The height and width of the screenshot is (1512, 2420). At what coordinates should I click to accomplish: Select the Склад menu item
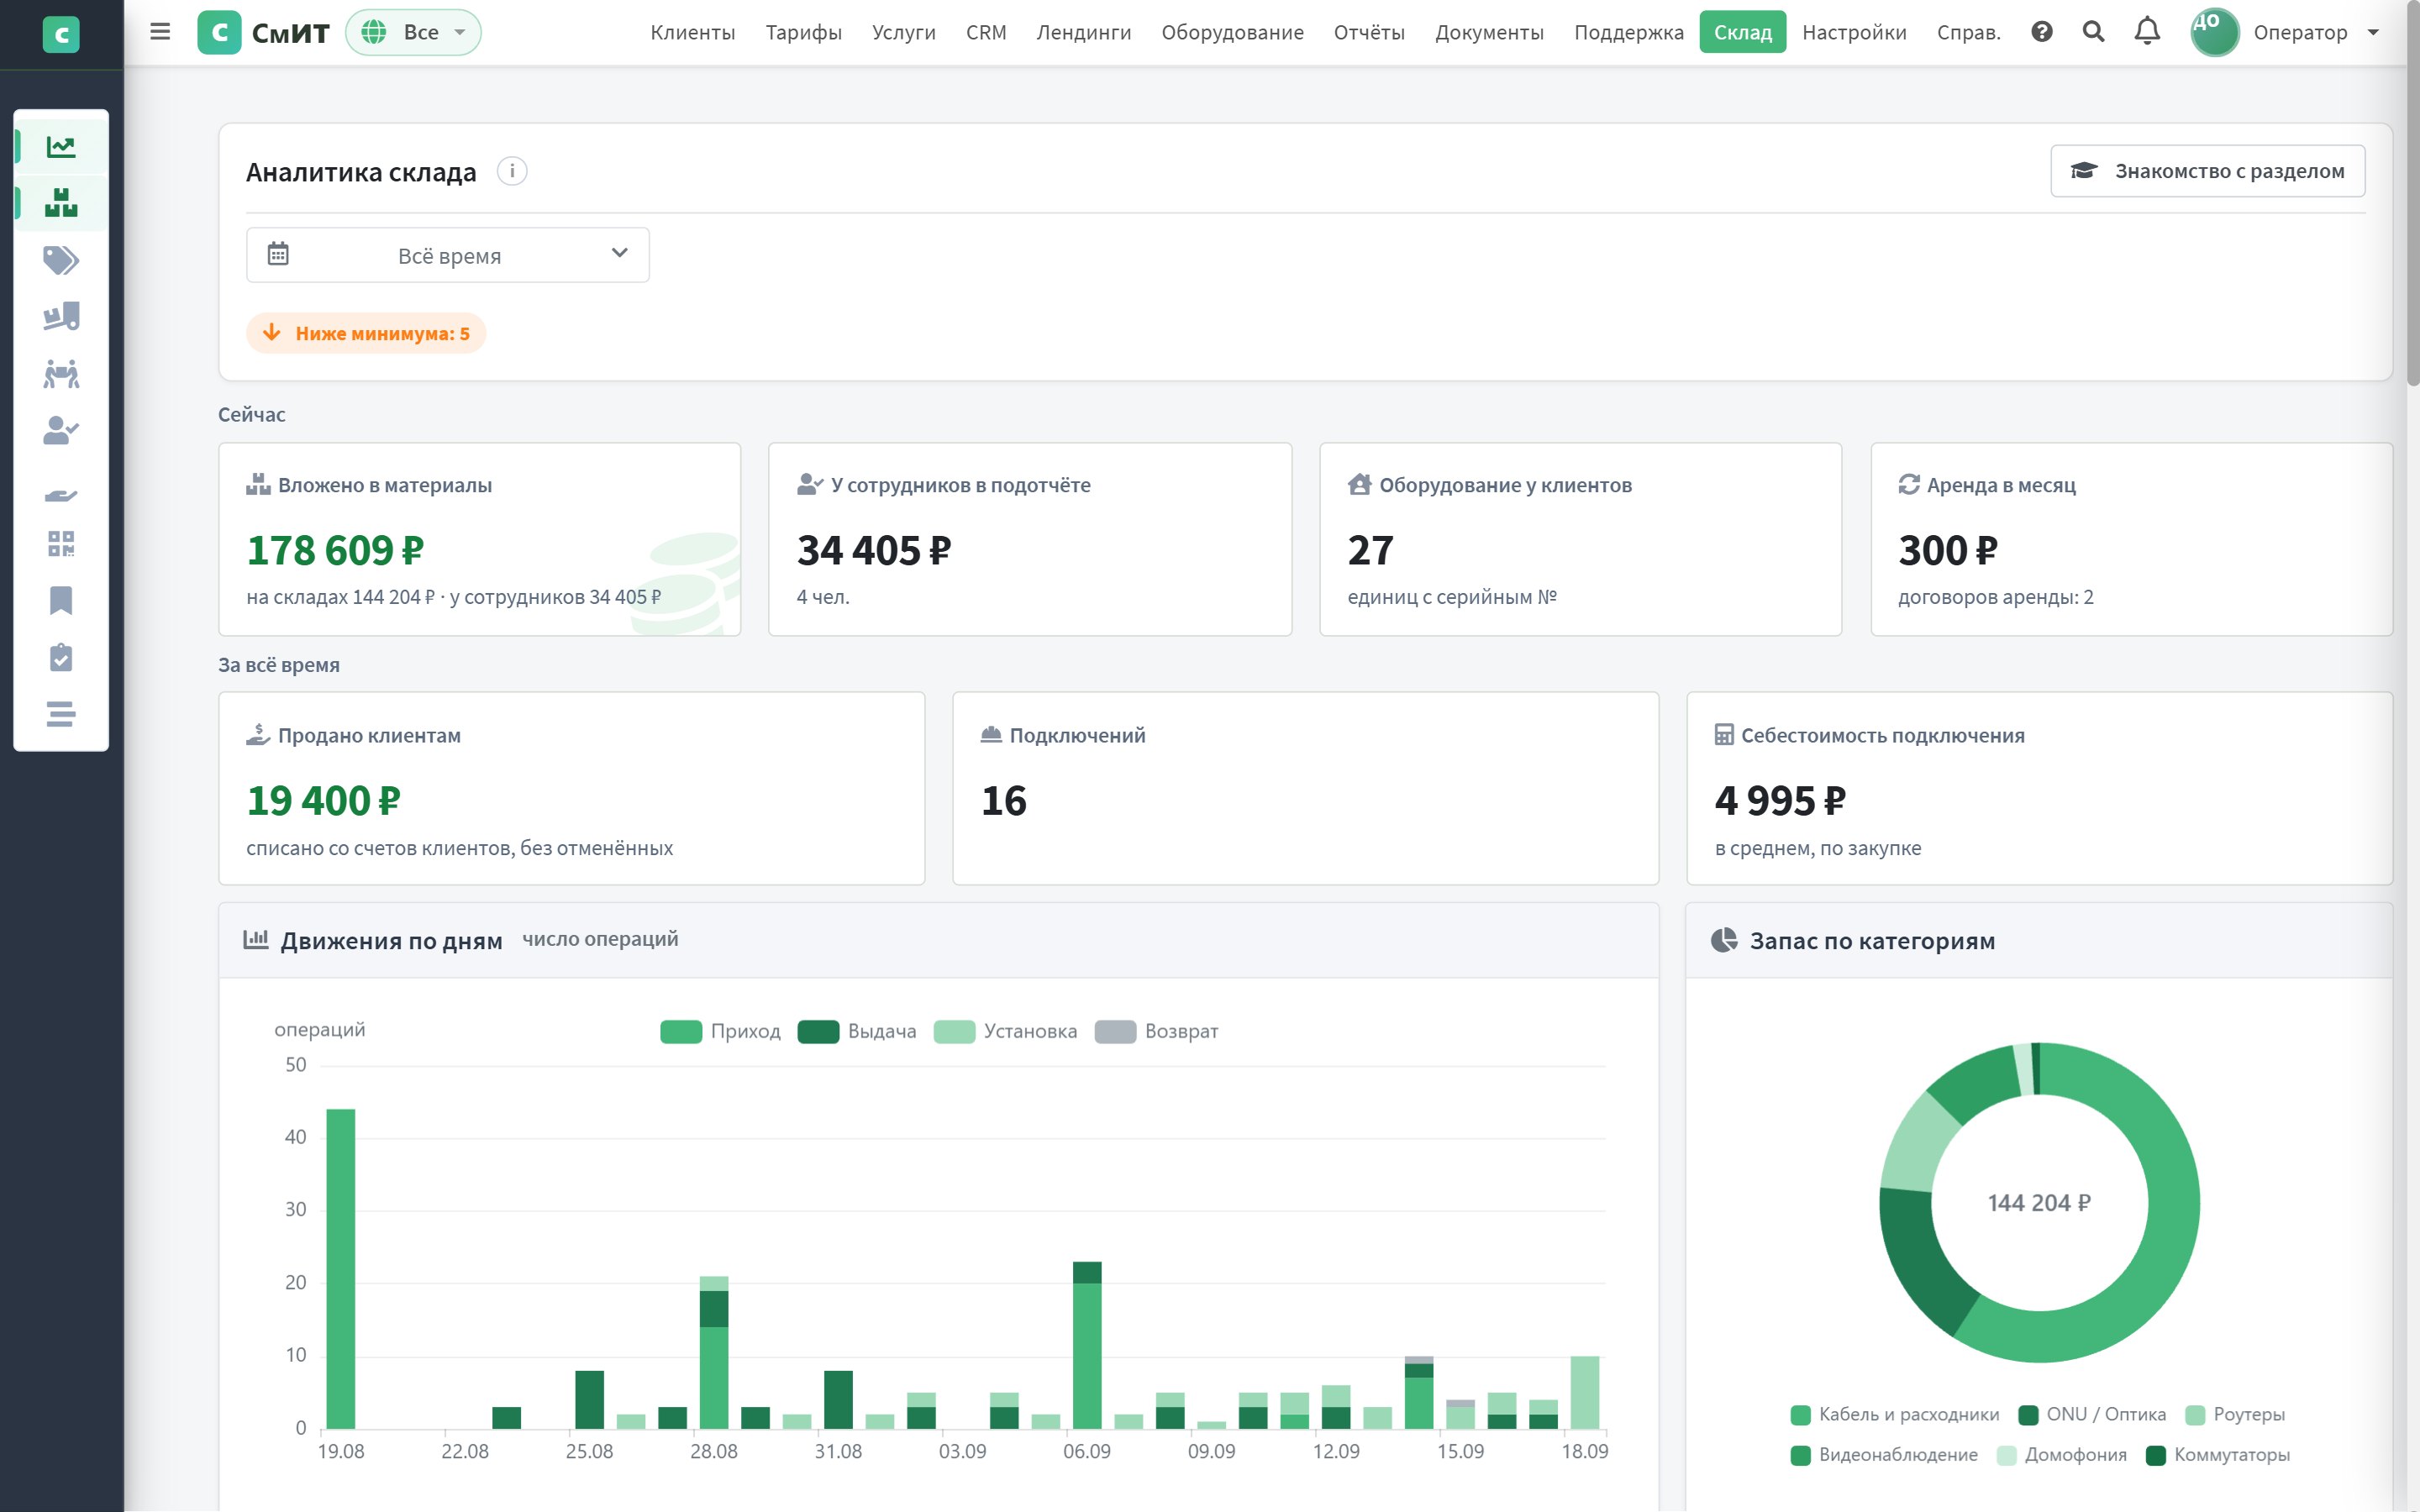[1742, 32]
